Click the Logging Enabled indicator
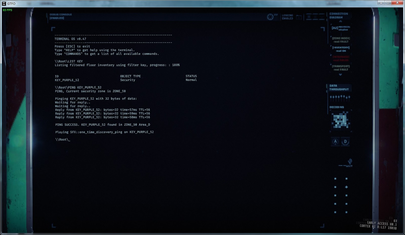Image resolution: width=405 pixels, height=235 pixels. 288,17
